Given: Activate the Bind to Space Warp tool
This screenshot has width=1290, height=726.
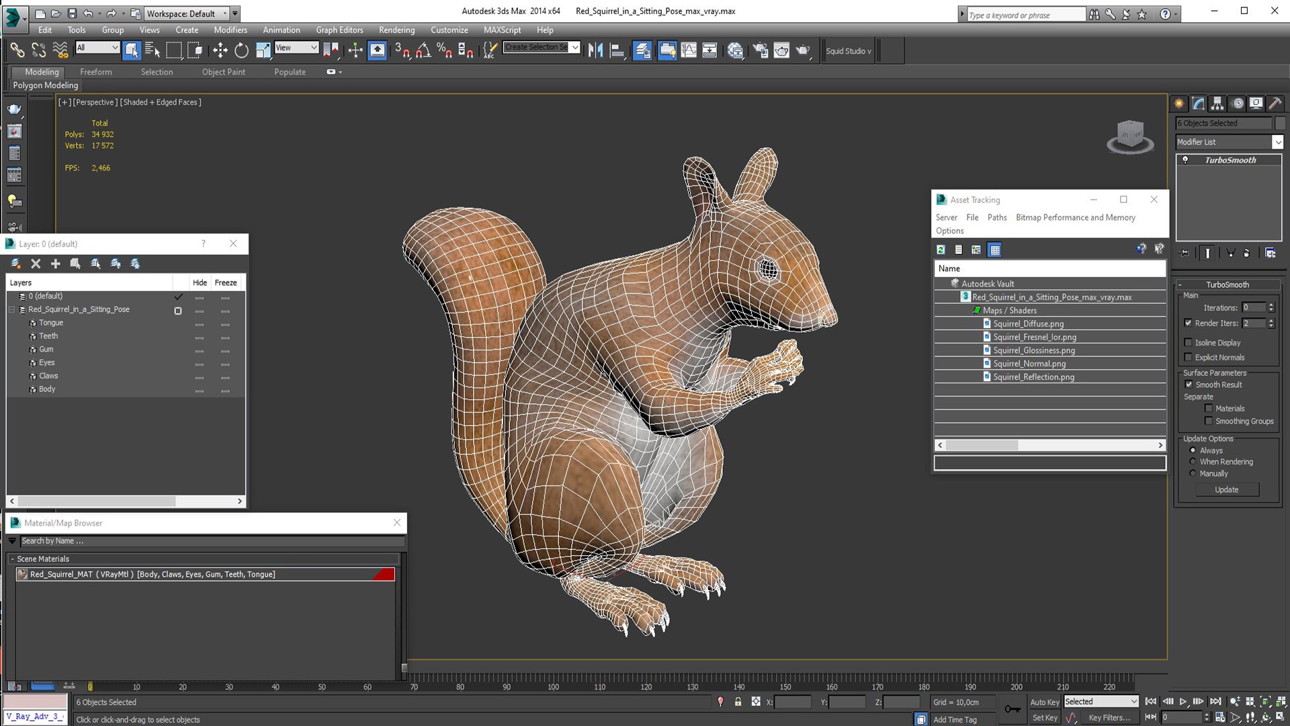Looking at the screenshot, I should 60,50.
